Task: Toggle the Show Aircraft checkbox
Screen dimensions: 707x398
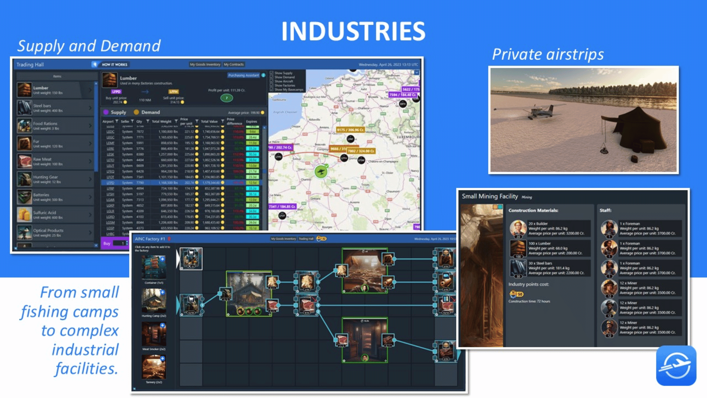Action: pos(272,81)
